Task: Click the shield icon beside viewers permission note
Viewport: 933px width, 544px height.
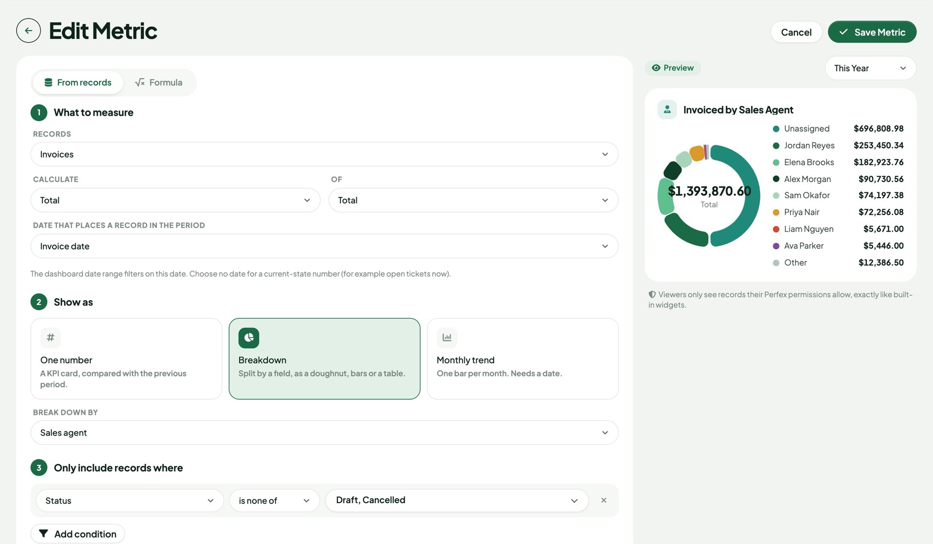Action: 652,294
